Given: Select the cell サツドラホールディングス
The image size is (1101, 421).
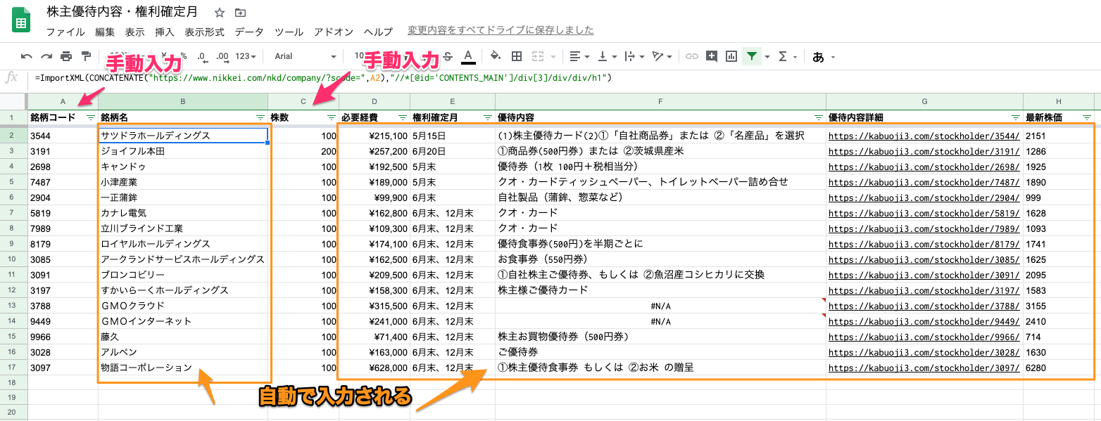Looking at the screenshot, I should tap(183, 136).
